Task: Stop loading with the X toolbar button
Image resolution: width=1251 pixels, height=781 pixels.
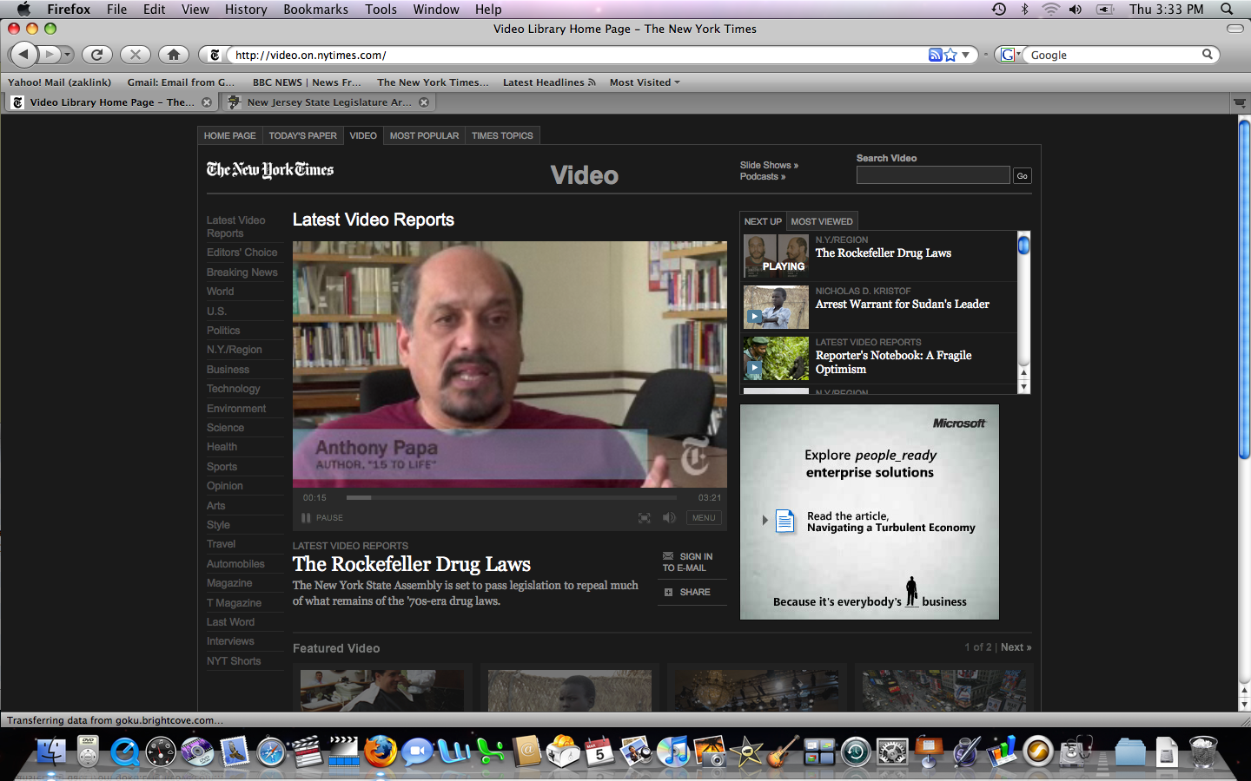Action: click(x=135, y=55)
